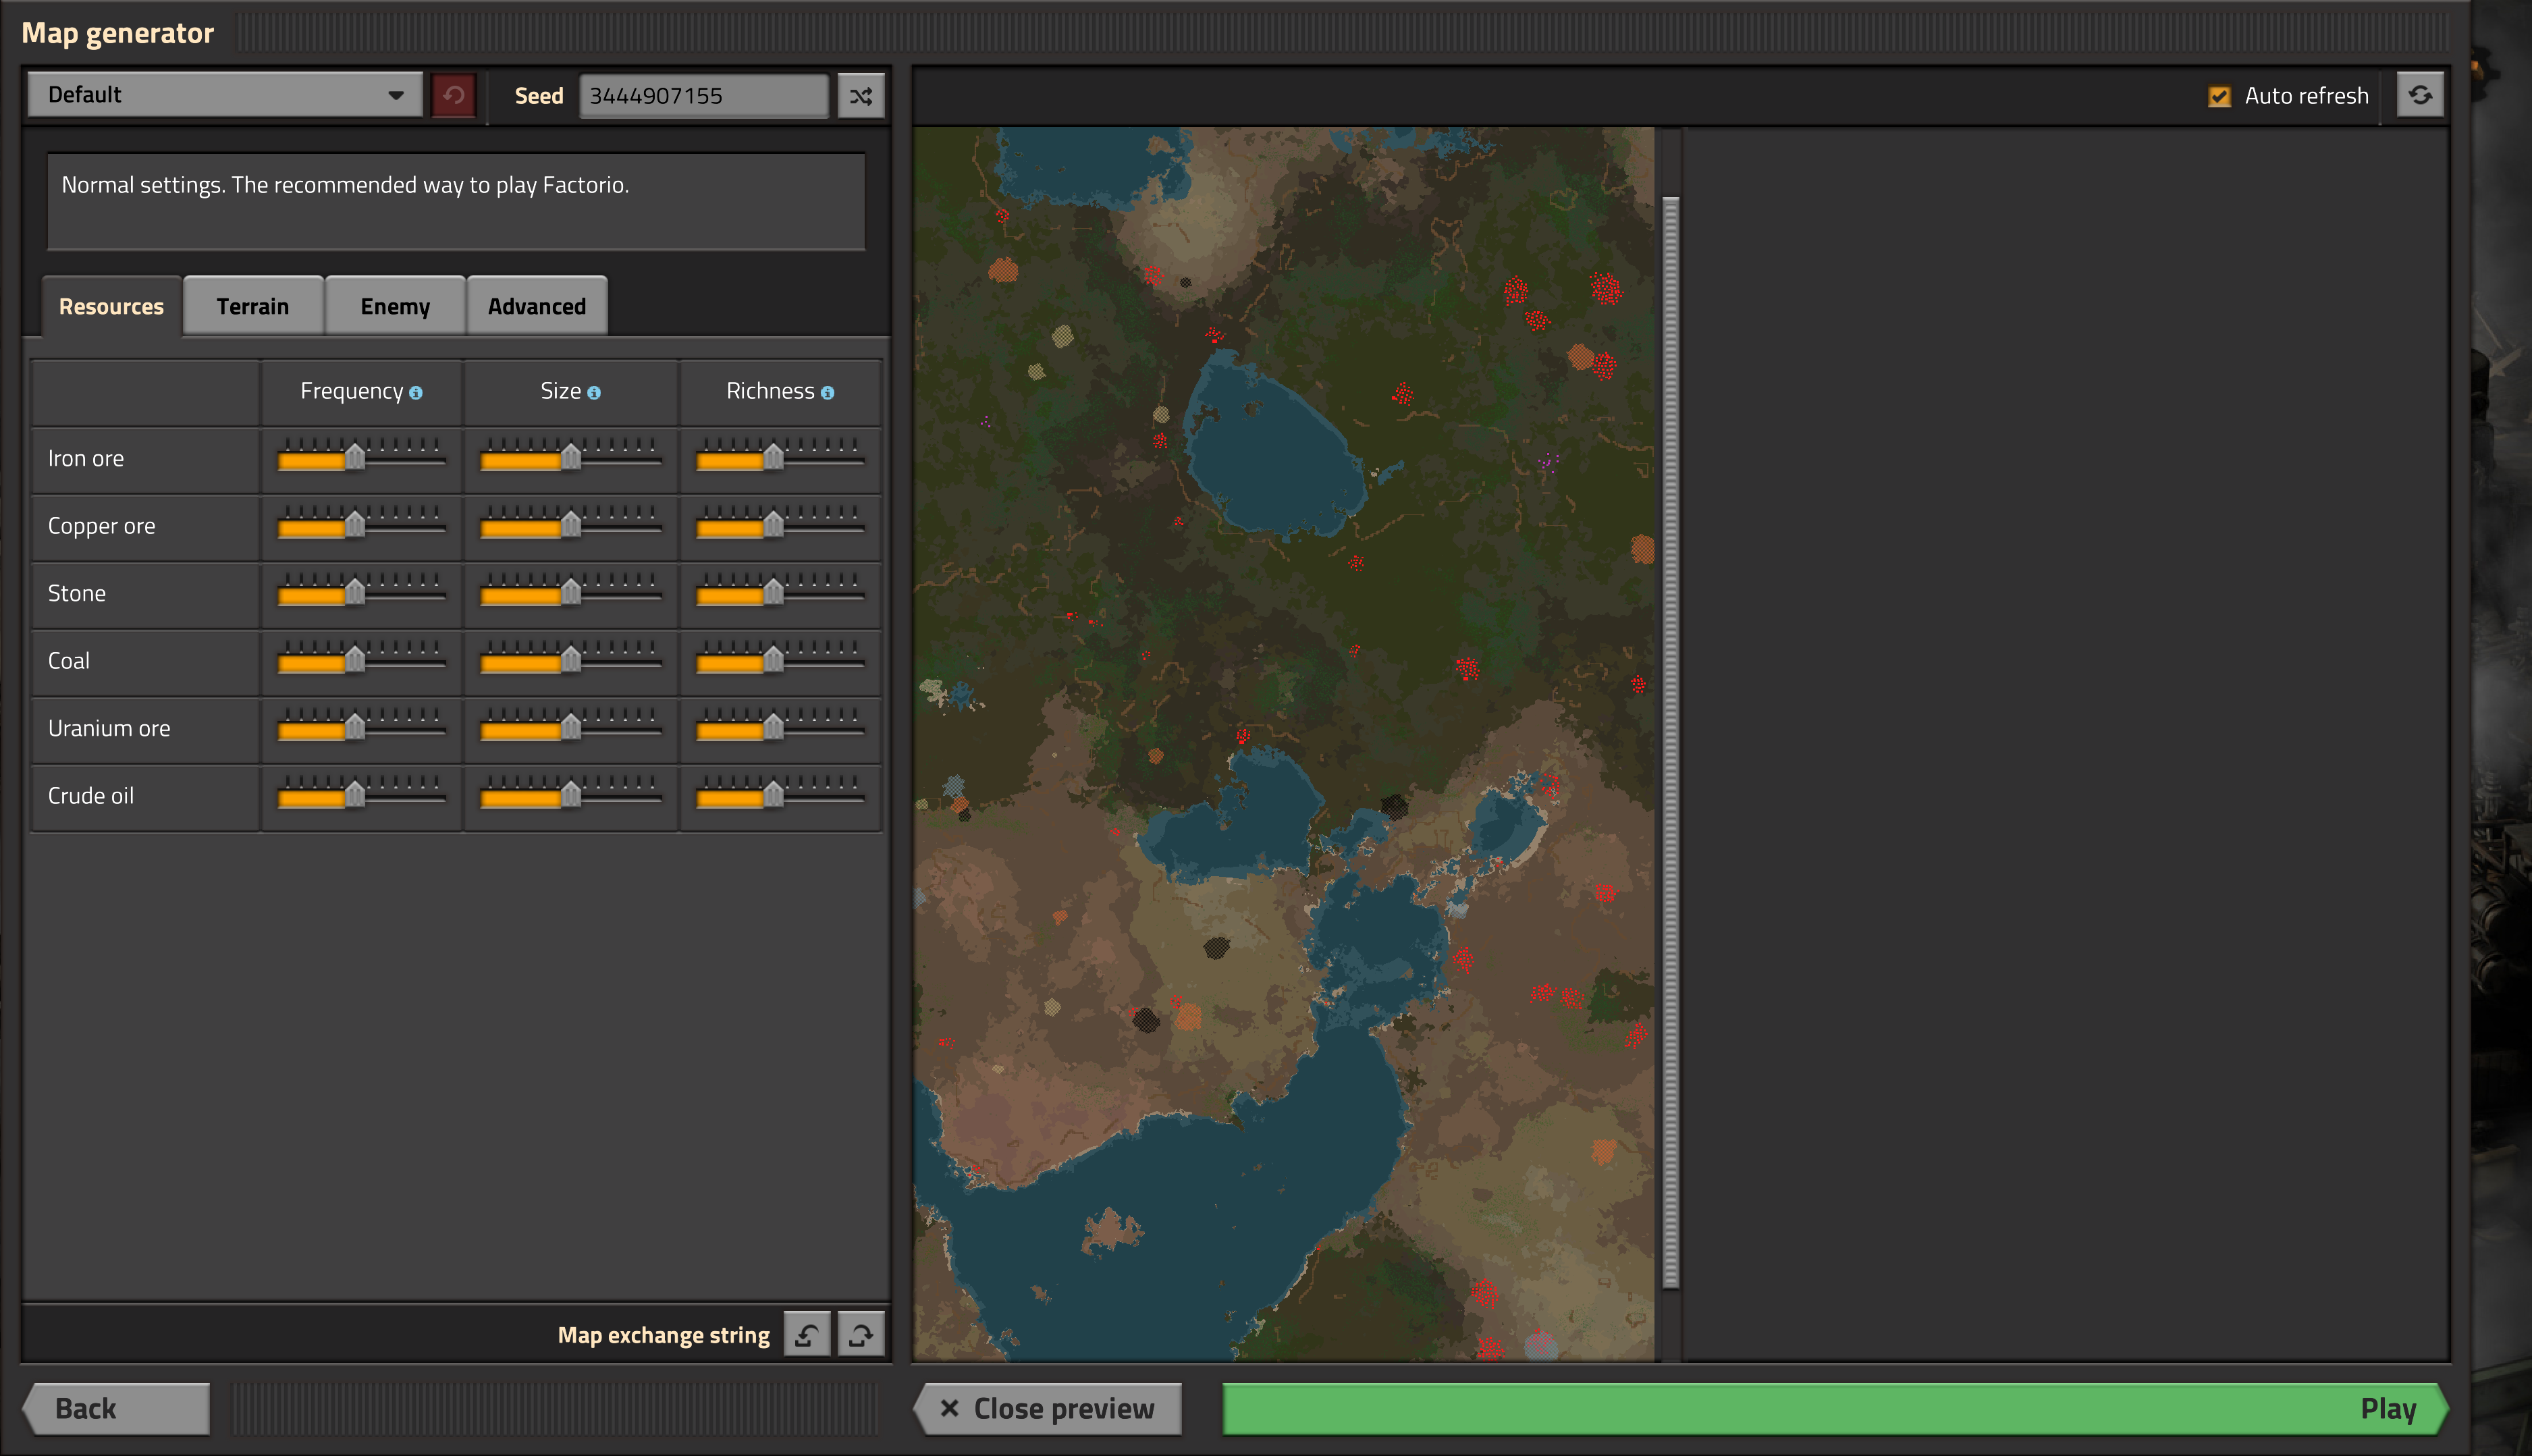The image size is (2532, 1456).
Task: Click the Richness column info icon
Action: tap(827, 393)
